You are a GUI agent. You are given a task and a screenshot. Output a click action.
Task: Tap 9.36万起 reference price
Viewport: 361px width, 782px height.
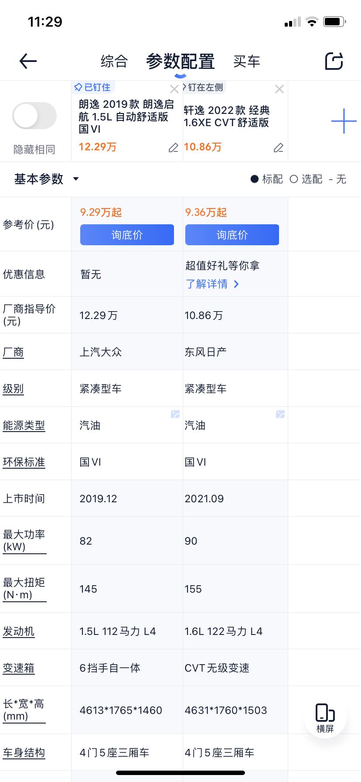coord(206,213)
